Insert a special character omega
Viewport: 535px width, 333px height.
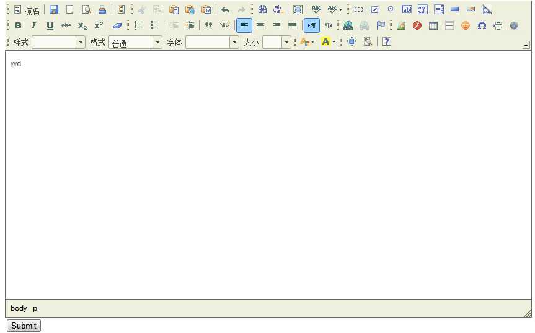tap(482, 25)
